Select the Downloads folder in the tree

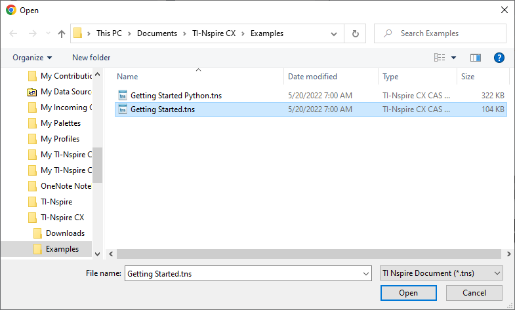click(65, 233)
